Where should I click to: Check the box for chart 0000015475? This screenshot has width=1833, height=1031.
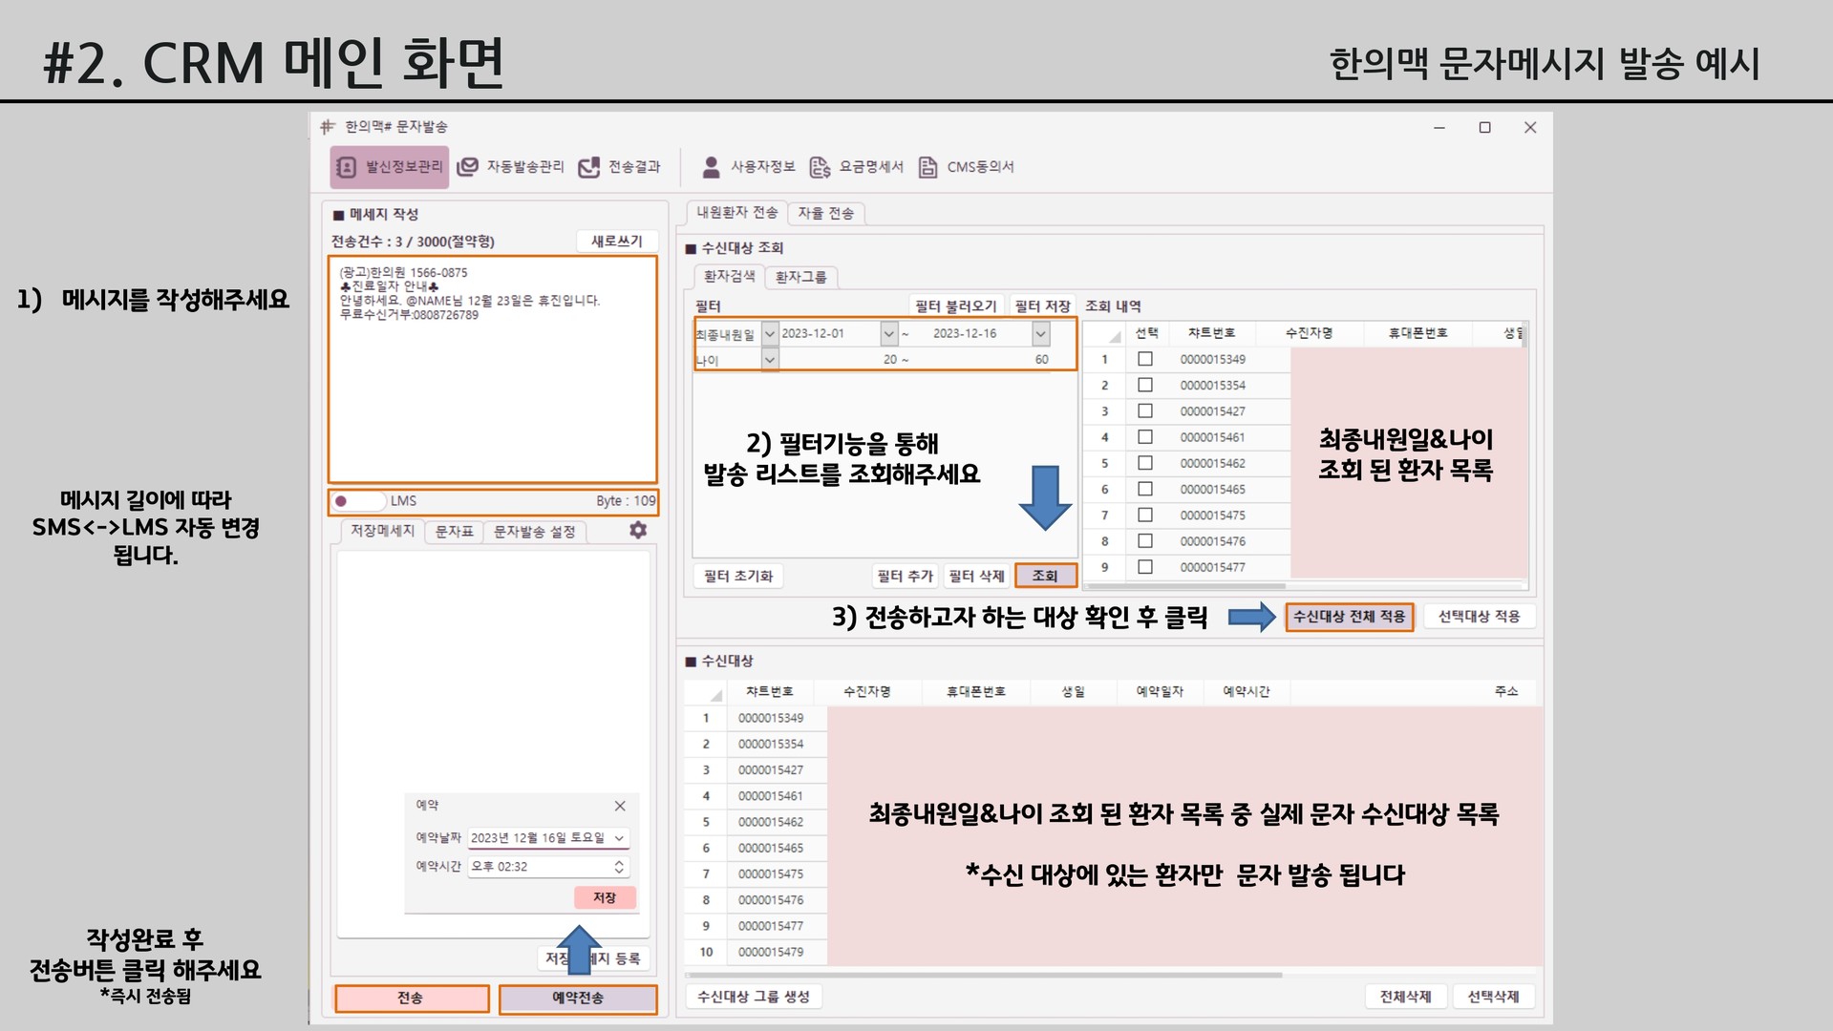pos(1145,515)
